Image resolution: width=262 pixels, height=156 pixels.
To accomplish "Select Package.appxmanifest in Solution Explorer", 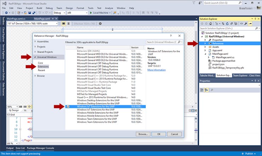I will pos(223,61).
